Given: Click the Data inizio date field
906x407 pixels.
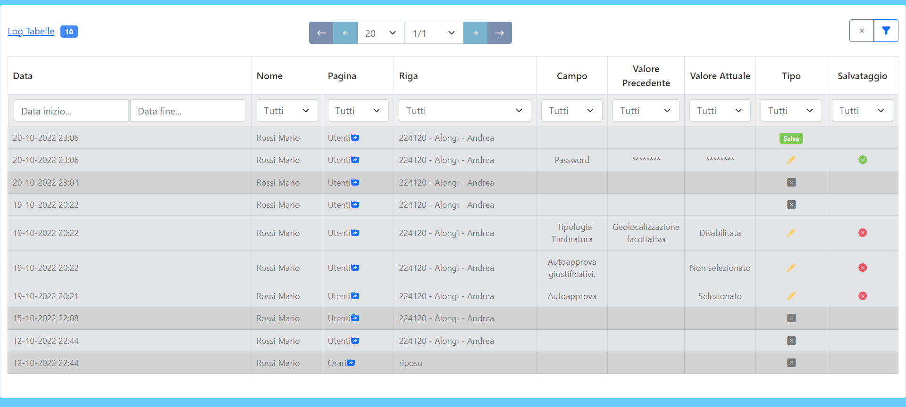Looking at the screenshot, I should [71, 111].
